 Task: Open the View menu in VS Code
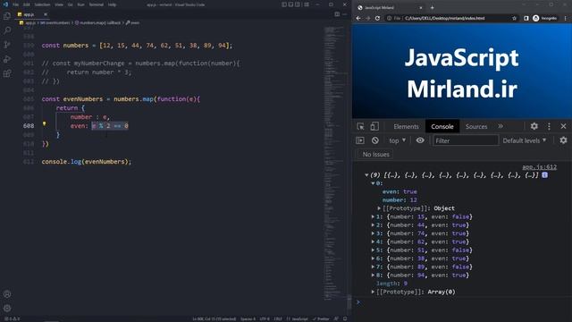click(x=59, y=4)
